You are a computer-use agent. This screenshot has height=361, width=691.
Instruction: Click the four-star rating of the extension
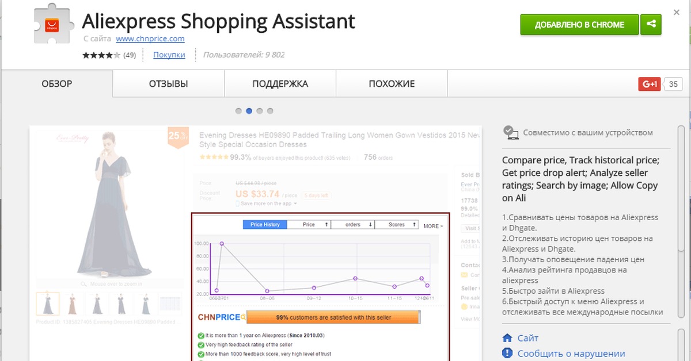click(101, 55)
